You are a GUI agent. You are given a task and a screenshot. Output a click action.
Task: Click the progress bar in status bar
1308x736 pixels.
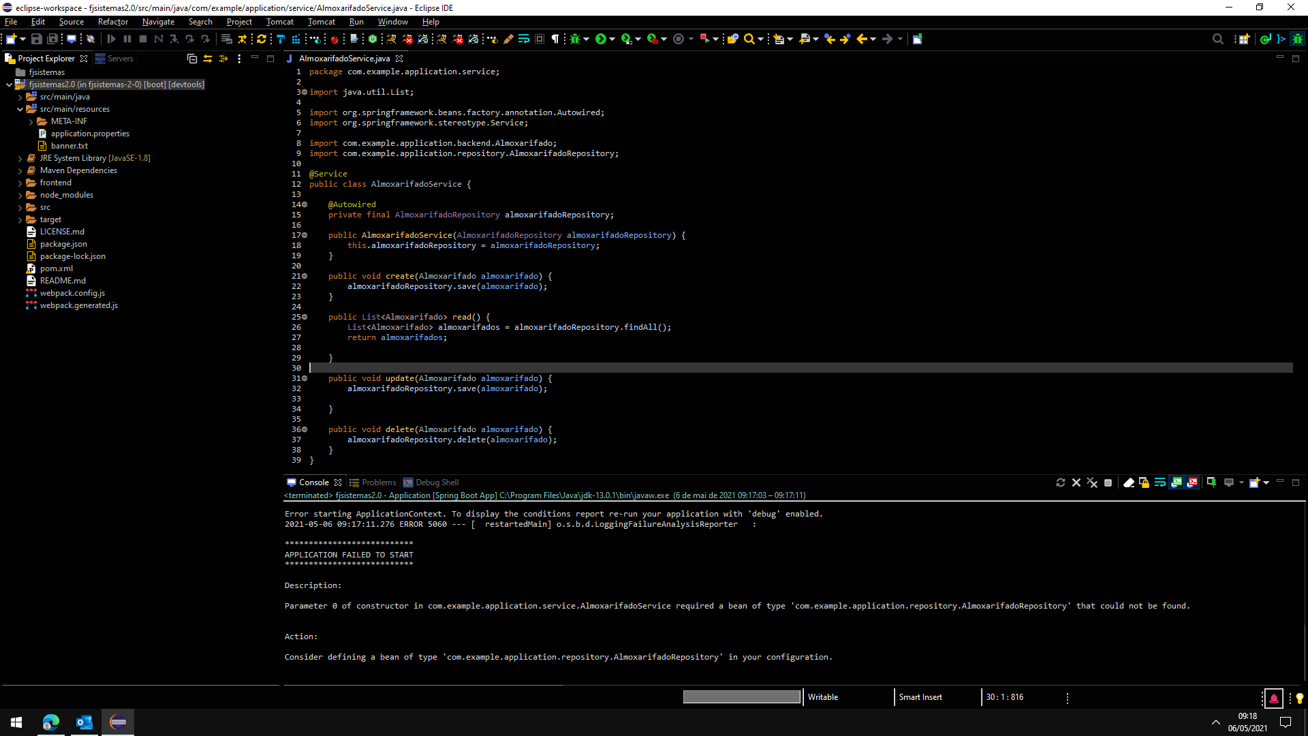coord(741,696)
